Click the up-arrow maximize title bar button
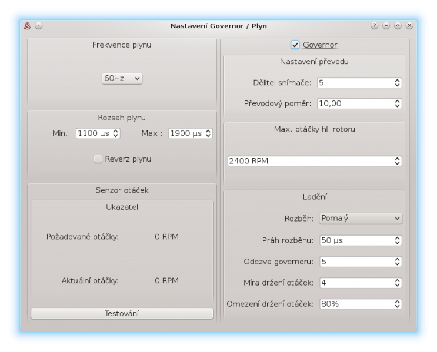This screenshot has width=437, height=352. (x=398, y=26)
